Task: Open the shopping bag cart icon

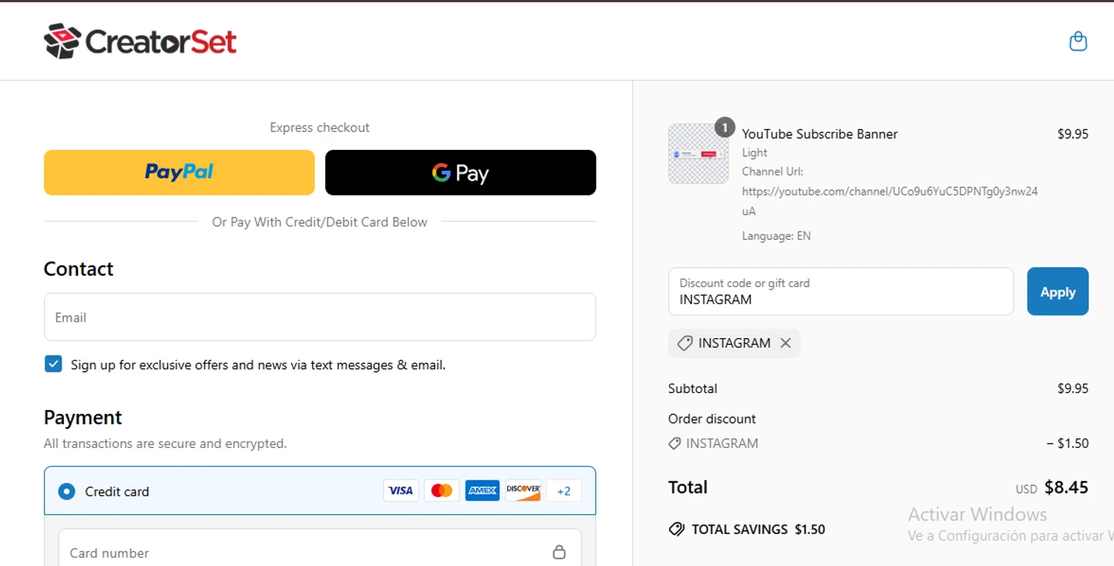Action: click(x=1078, y=41)
